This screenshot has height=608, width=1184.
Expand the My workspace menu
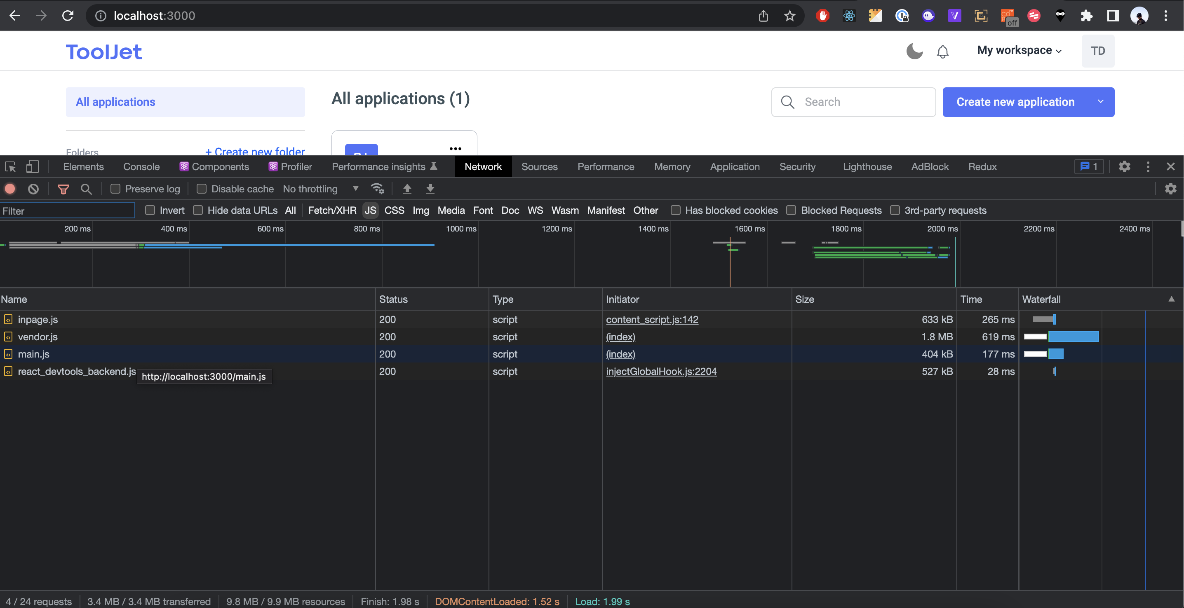click(1019, 51)
